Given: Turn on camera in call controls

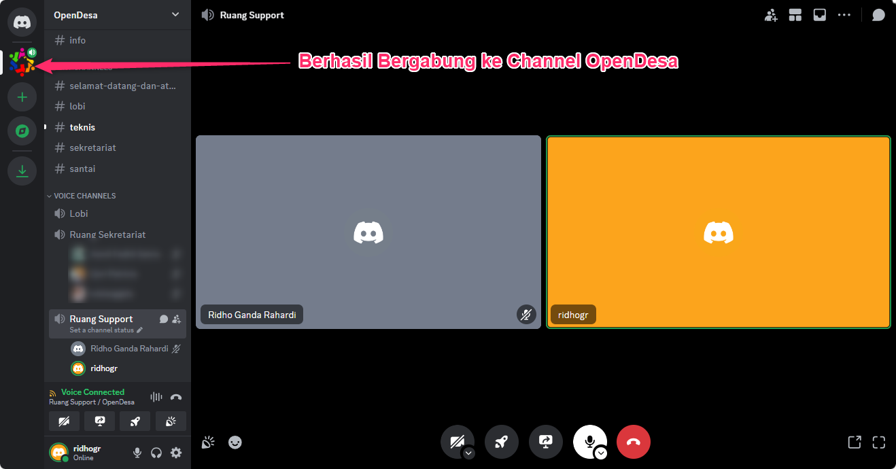Looking at the screenshot, I should pyautogui.click(x=457, y=442).
